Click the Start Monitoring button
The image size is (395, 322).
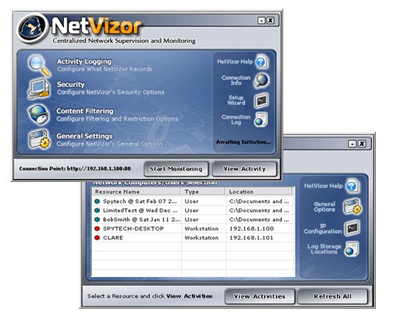tap(176, 169)
